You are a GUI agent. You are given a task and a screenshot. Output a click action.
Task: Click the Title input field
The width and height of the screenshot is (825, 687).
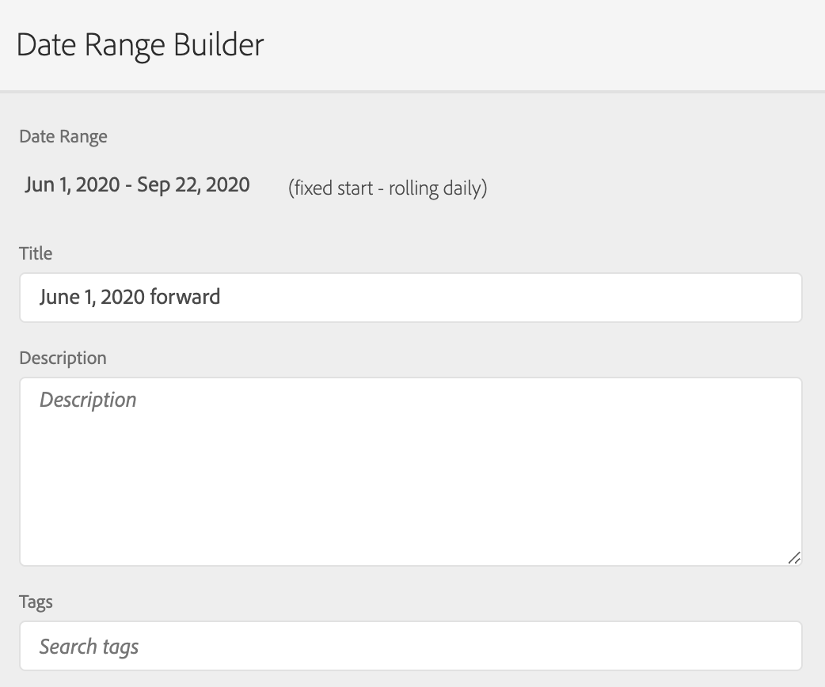[410, 298]
